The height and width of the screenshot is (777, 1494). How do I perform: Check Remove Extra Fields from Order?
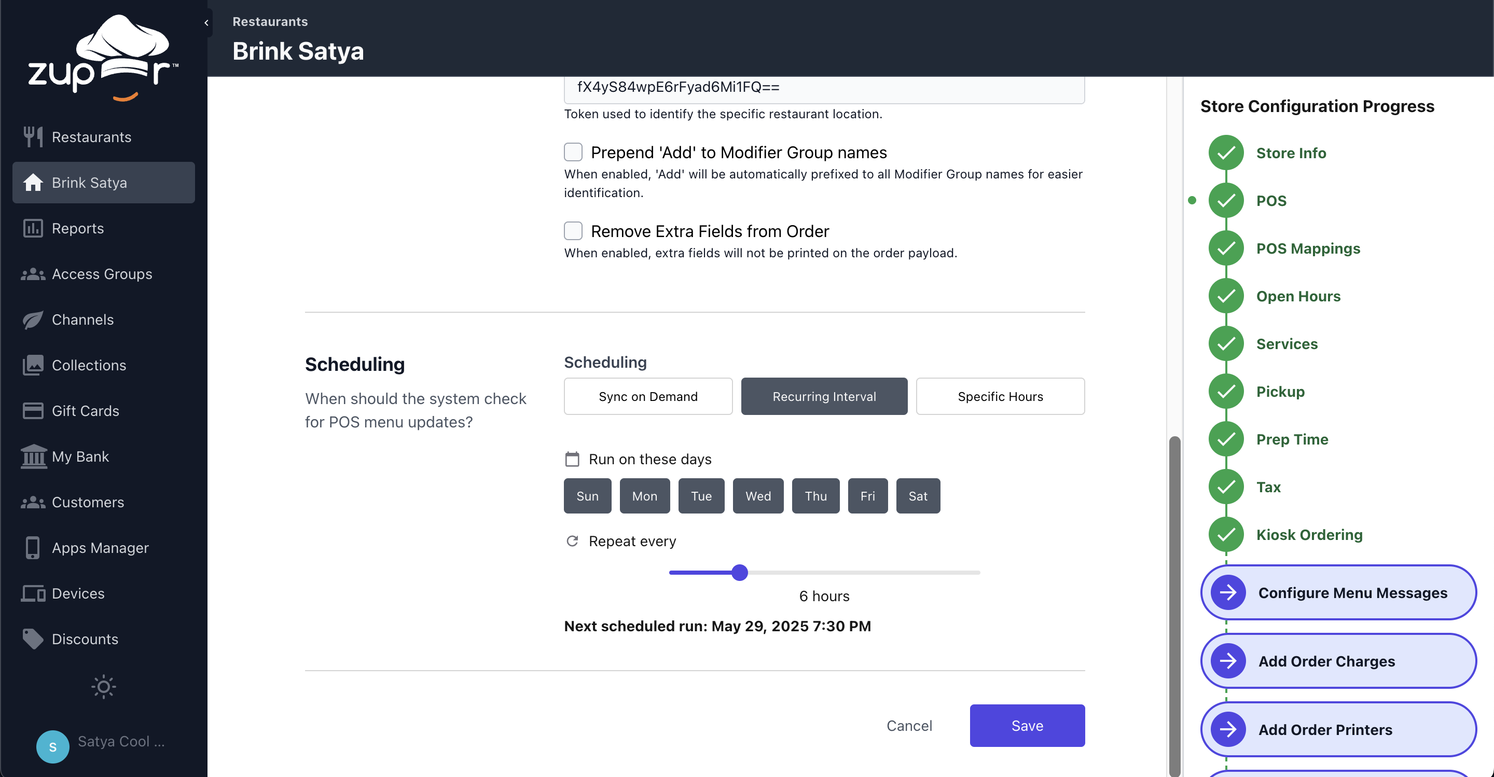tap(573, 231)
